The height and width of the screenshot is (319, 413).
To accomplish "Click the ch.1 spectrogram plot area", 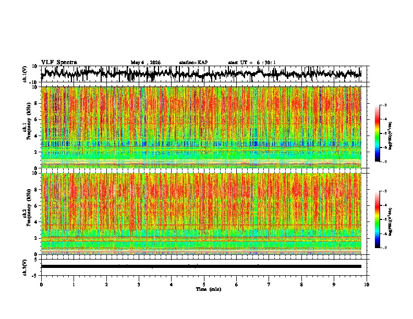I will click(x=201, y=127).
